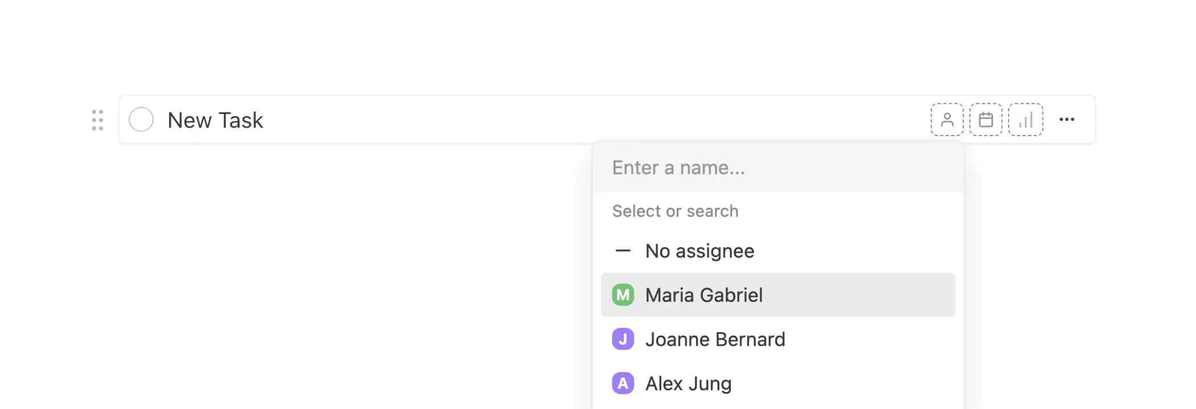This screenshot has width=1196, height=409.
Task: Open the three-dot more options menu
Action: (1067, 120)
